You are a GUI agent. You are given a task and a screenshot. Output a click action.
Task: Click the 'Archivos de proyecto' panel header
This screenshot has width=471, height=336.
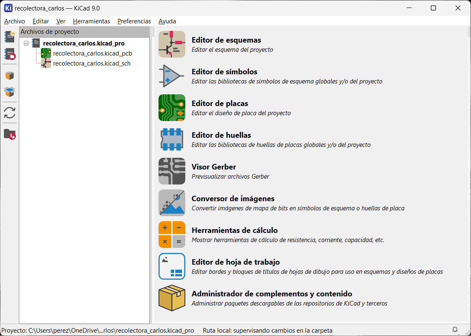[84, 32]
